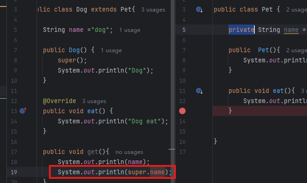This screenshot has height=183, width=307.
Task: Open the usages hint beside Pet() constructor
Action: coord(296,50)
